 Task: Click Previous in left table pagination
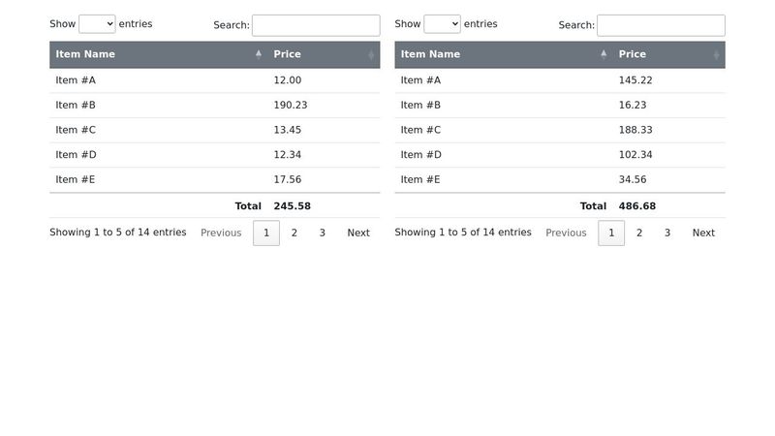pos(221,233)
